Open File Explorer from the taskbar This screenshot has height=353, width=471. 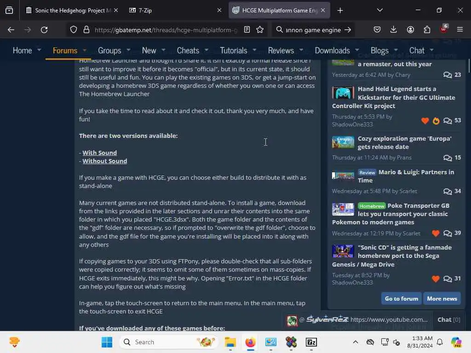pos(230,342)
